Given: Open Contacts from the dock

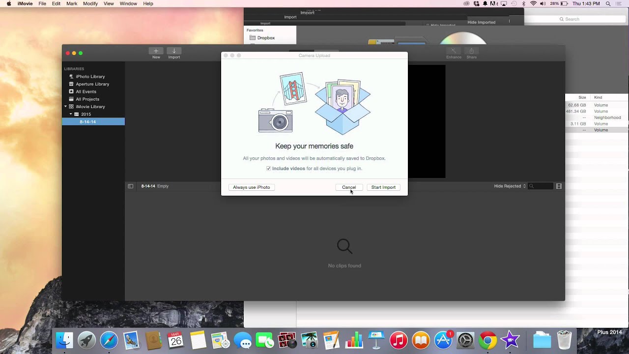Looking at the screenshot, I should click(x=154, y=340).
